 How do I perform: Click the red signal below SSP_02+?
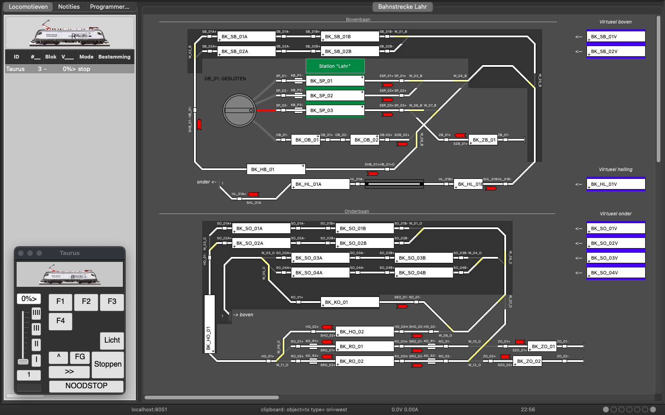(x=387, y=100)
